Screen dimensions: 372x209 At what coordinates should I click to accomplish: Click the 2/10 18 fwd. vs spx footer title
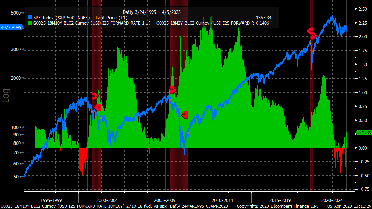[147, 206]
